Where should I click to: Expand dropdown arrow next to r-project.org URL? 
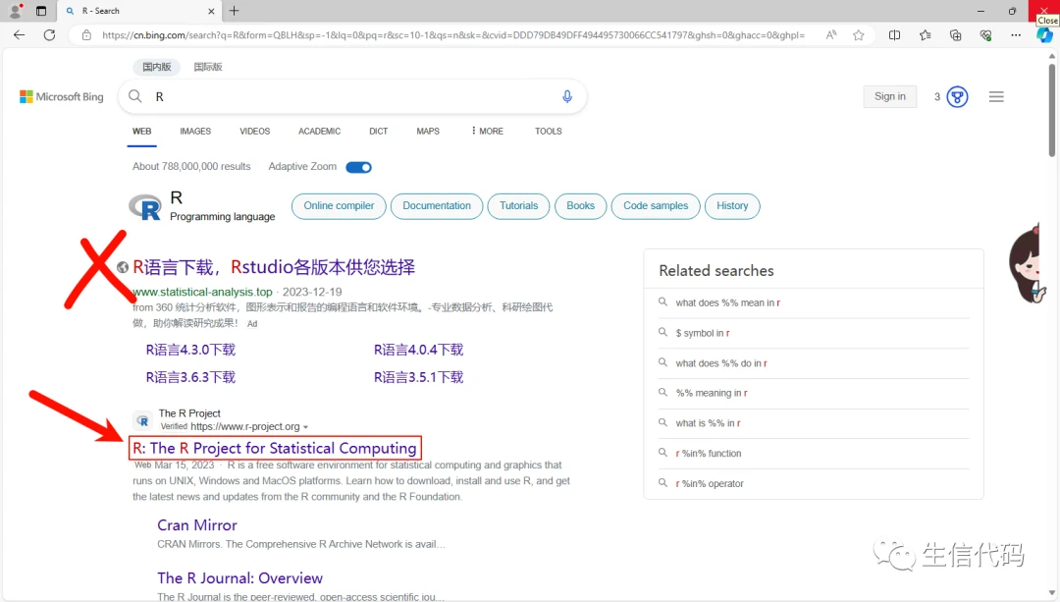coord(305,427)
